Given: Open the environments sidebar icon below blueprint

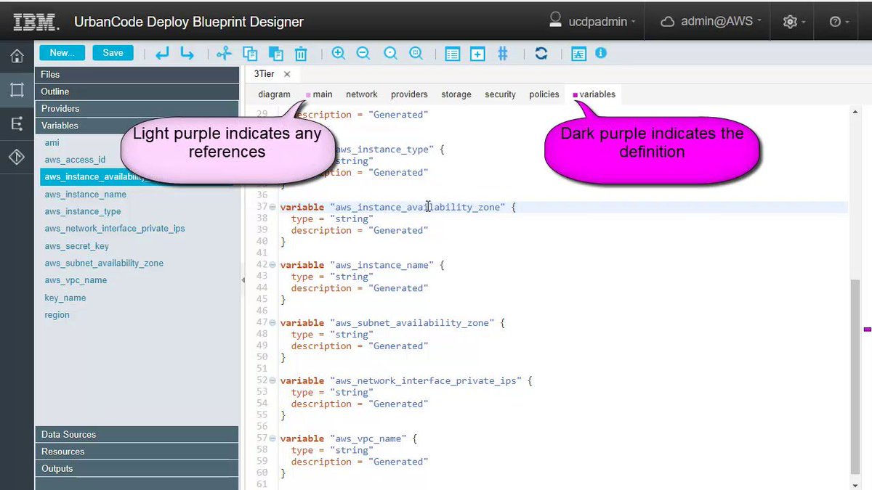Looking at the screenshot, I should [x=17, y=124].
